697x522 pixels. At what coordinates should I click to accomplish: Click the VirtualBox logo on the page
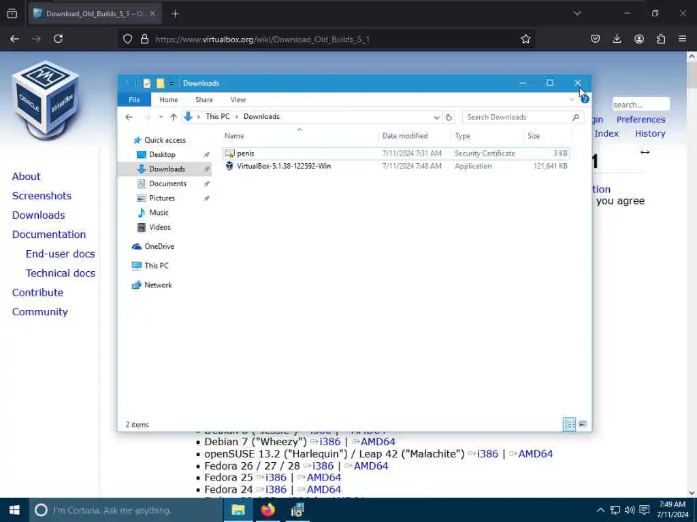46,99
